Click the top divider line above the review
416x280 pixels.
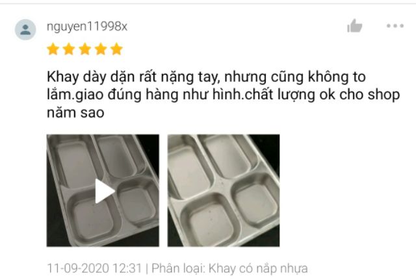pyautogui.click(x=208, y=3)
